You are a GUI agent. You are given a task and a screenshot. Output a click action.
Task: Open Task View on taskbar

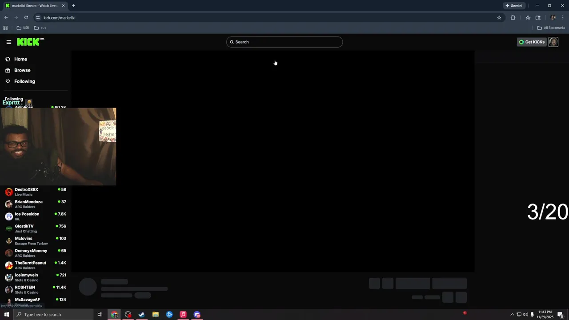coord(100,315)
